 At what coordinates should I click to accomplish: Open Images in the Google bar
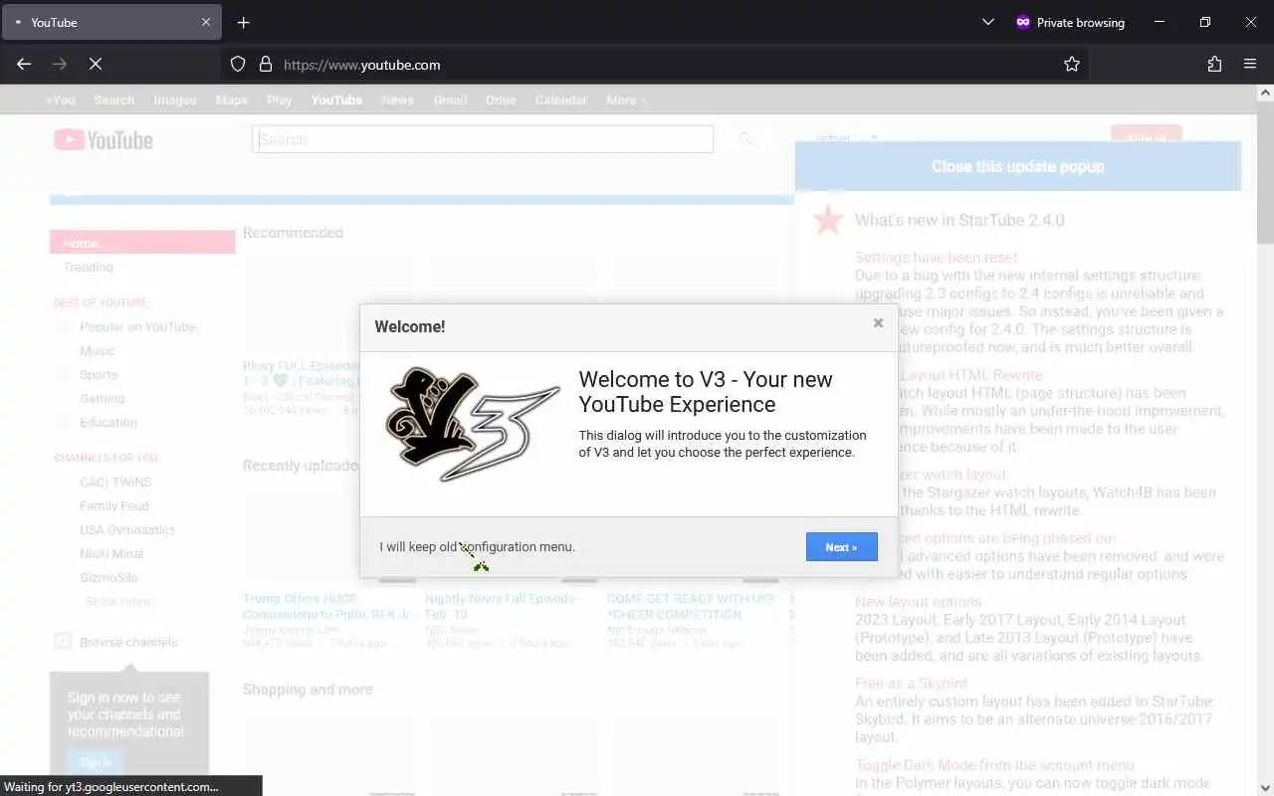click(175, 99)
